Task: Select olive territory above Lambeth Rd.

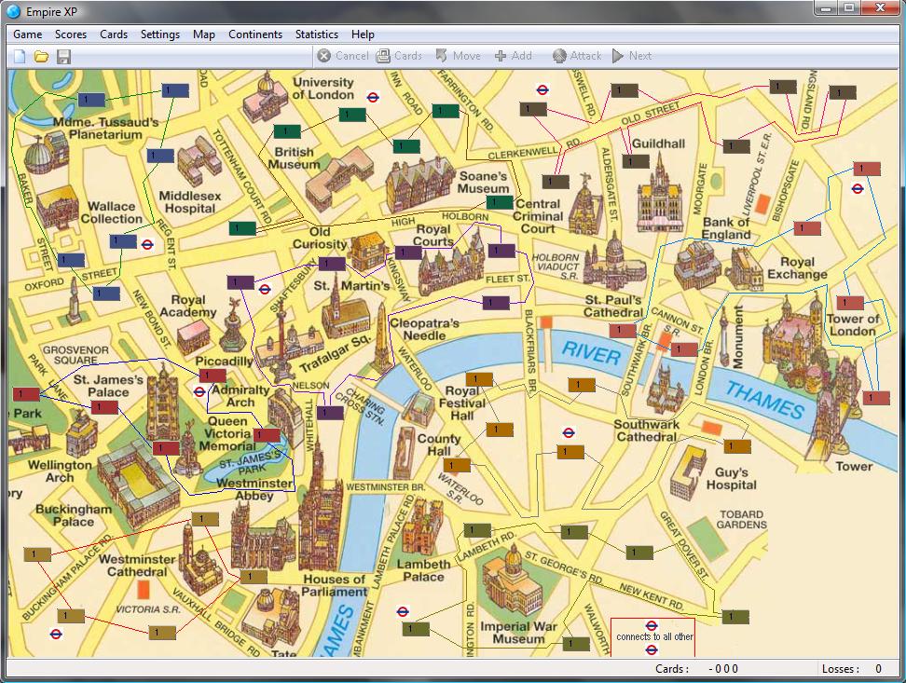Action: pyautogui.click(x=477, y=530)
